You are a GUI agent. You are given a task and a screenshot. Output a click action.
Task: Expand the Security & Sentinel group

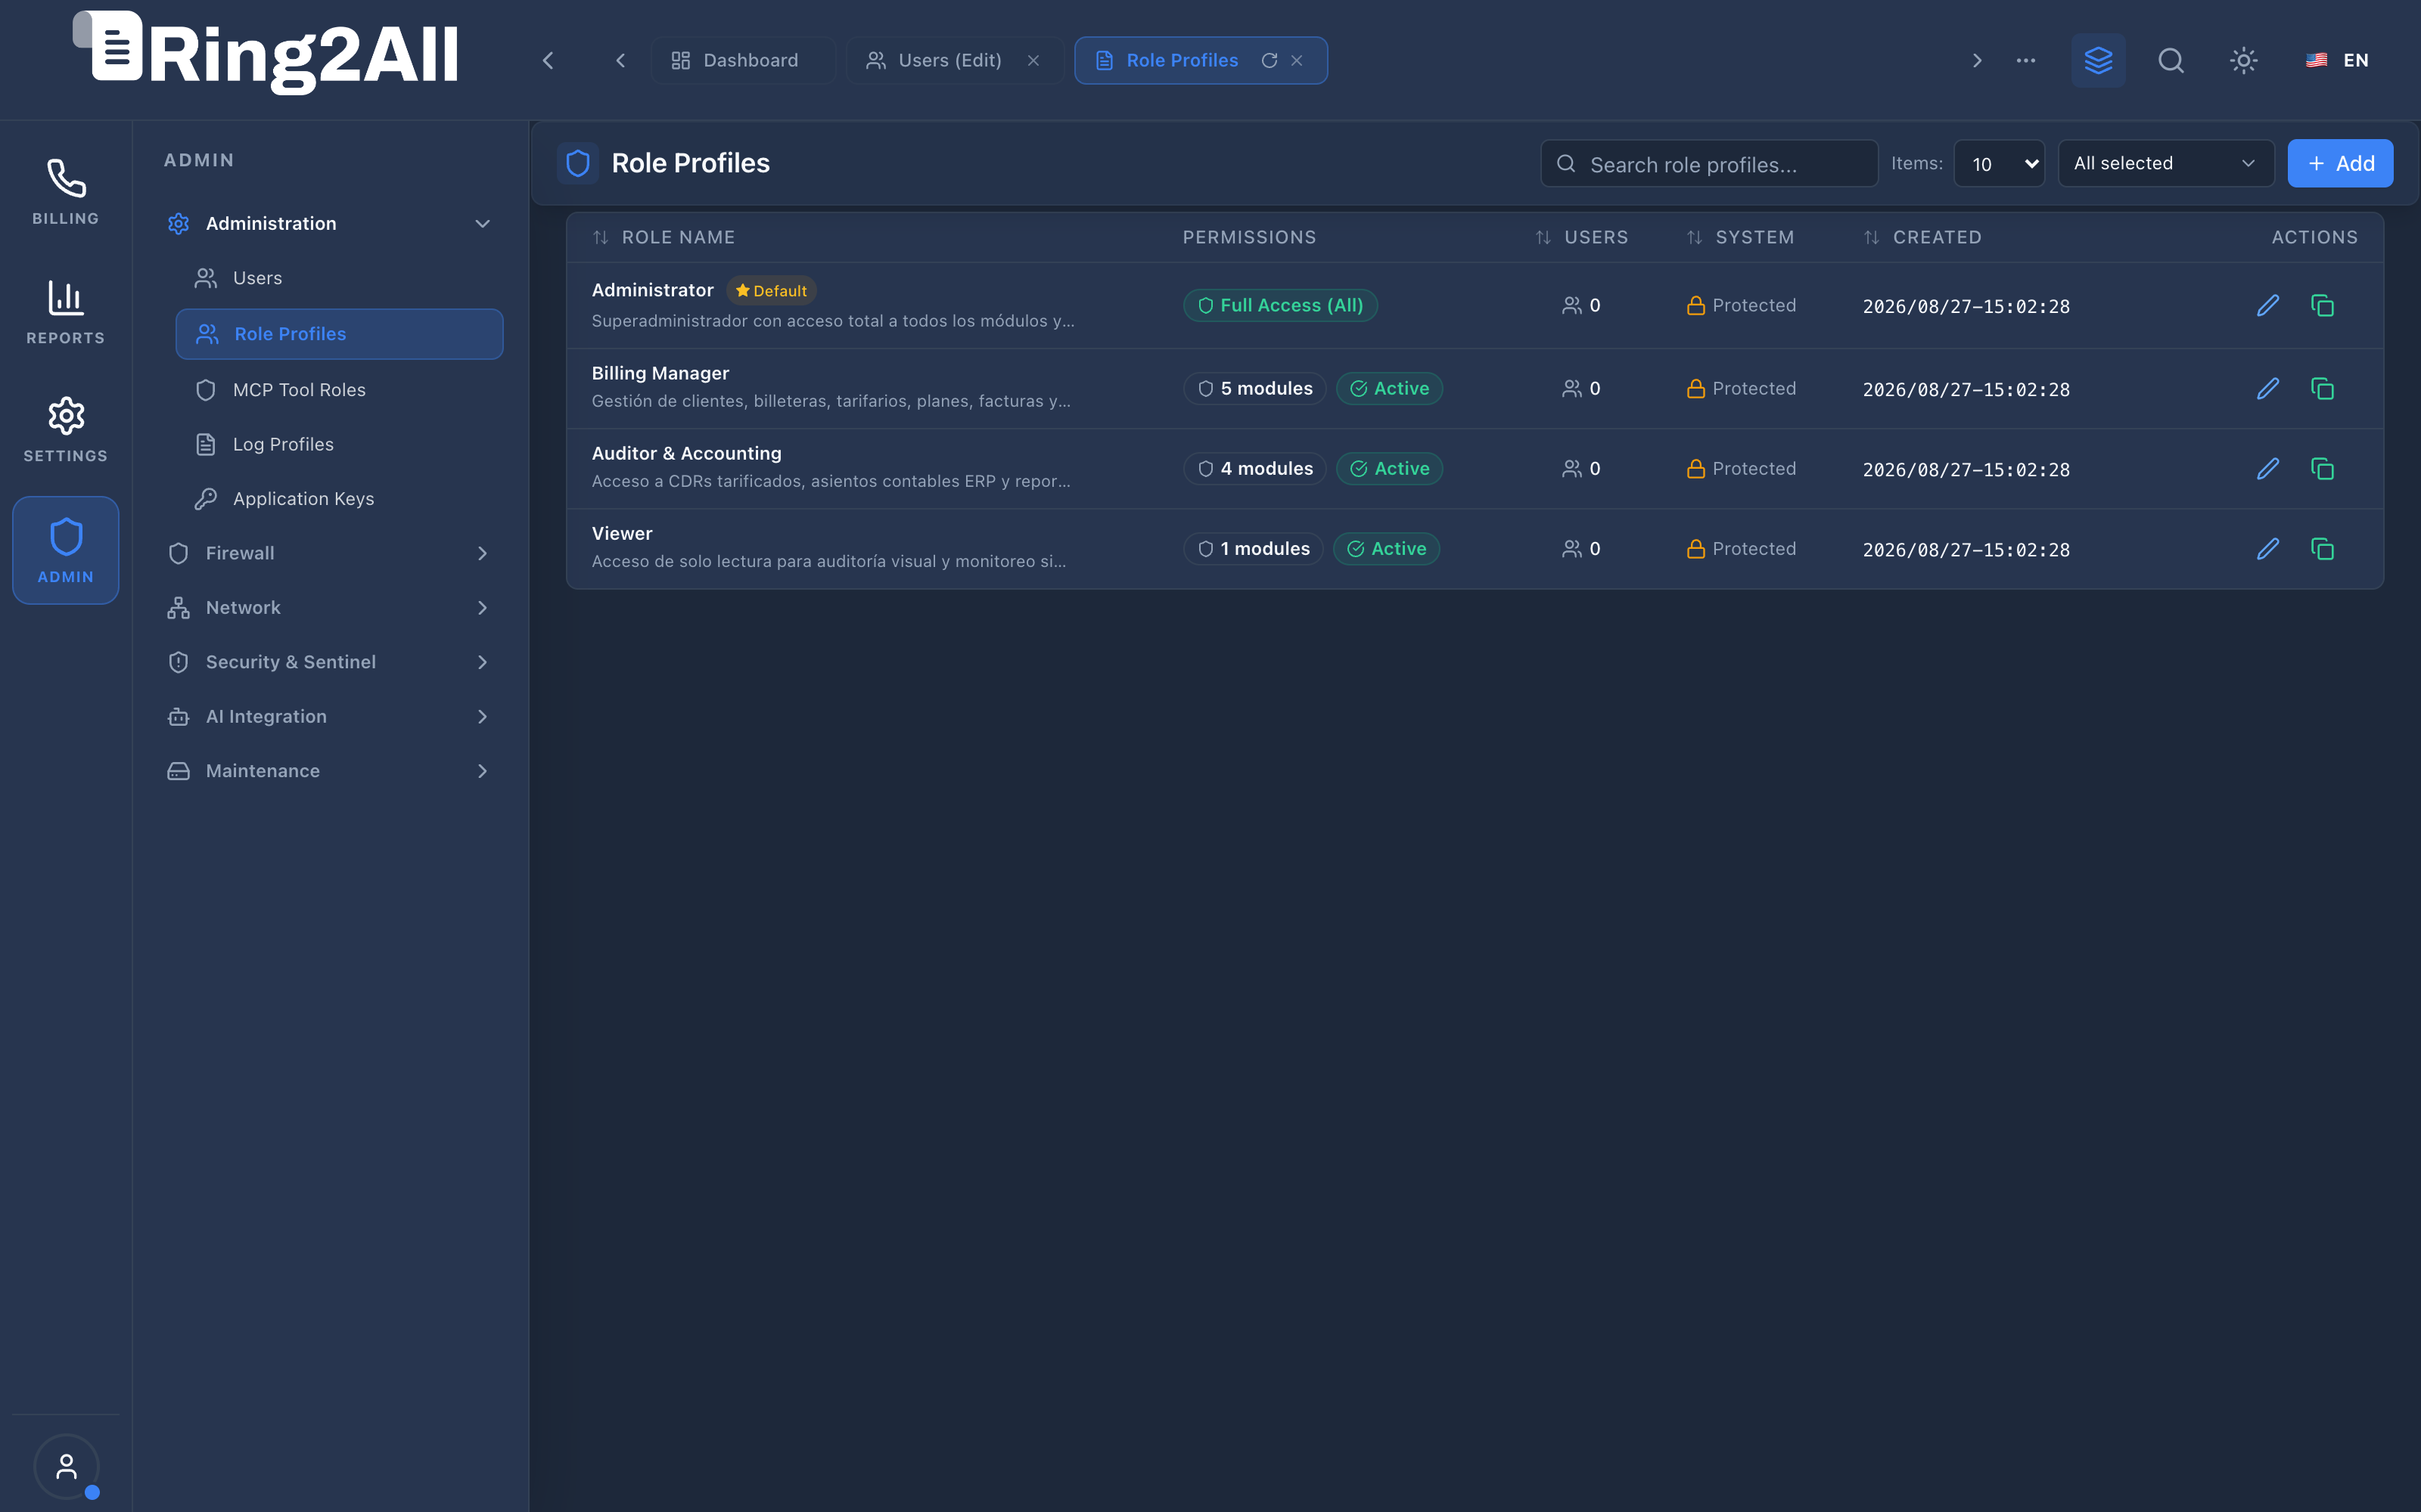point(329,662)
